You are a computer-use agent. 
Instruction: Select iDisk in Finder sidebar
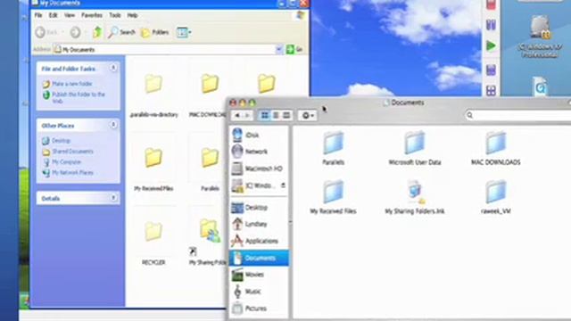tap(260, 135)
